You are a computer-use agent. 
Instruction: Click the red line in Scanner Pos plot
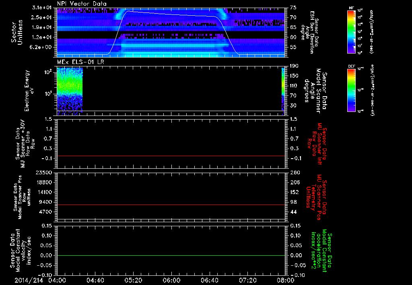[x=171, y=204]
